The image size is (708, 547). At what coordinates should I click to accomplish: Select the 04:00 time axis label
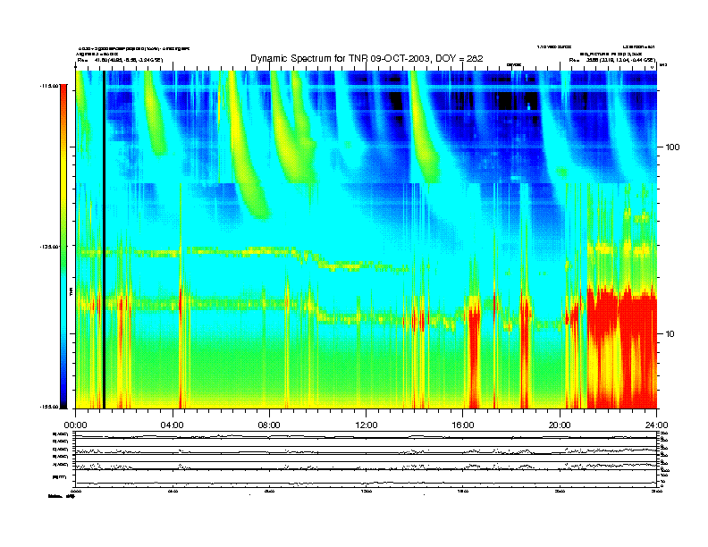pyautogui.click(x=173, y=425)
